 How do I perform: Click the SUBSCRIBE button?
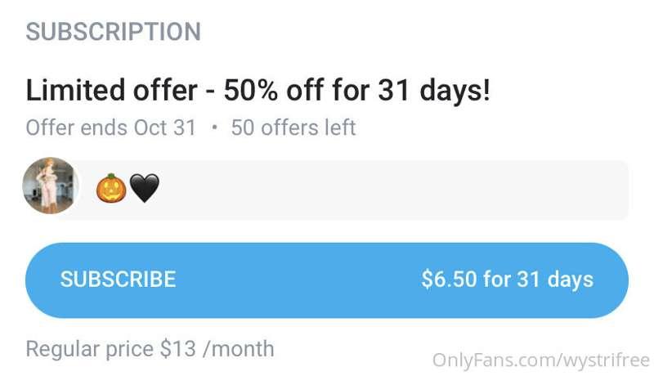pyautogui.click(x=326, y=280)
